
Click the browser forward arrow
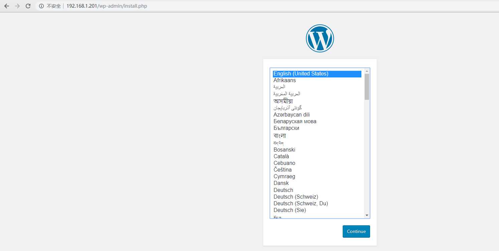(17, 6)
